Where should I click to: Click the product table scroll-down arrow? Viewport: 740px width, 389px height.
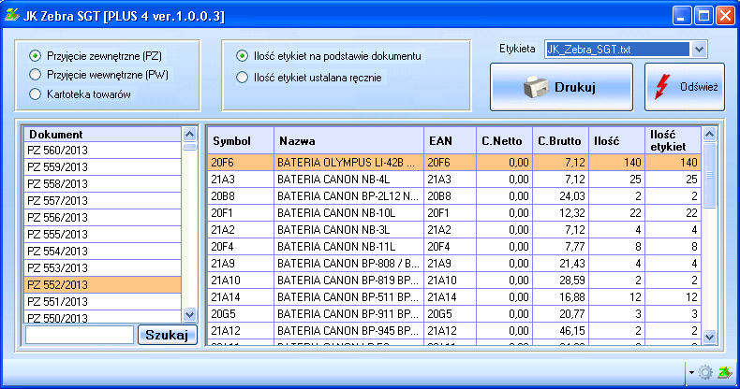pyautogui.click(x=709, y=337)
